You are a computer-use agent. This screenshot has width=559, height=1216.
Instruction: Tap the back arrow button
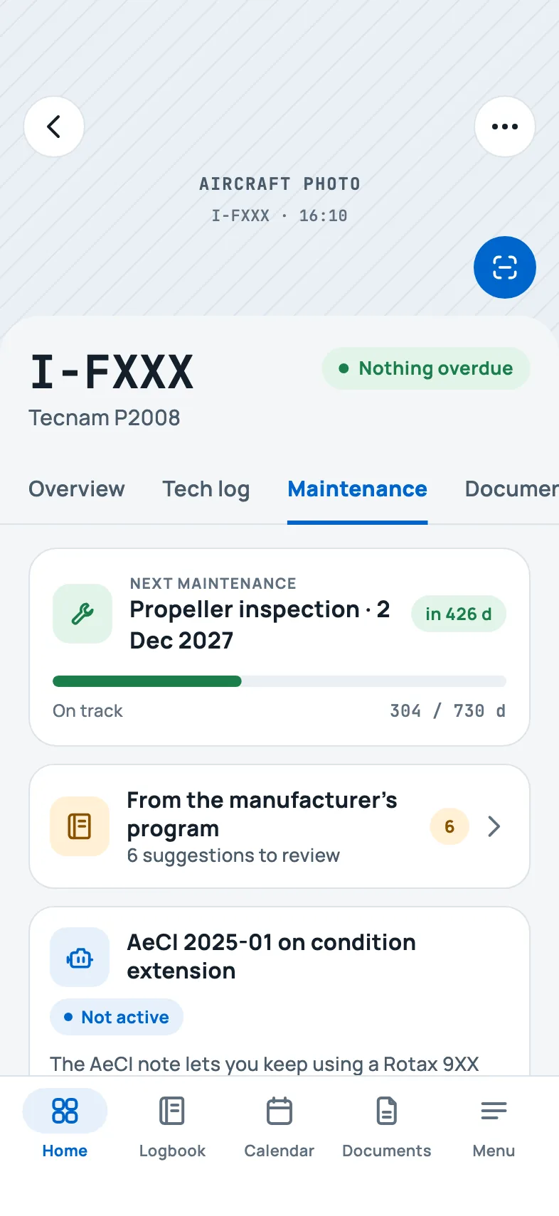click(x=54, y=127)
